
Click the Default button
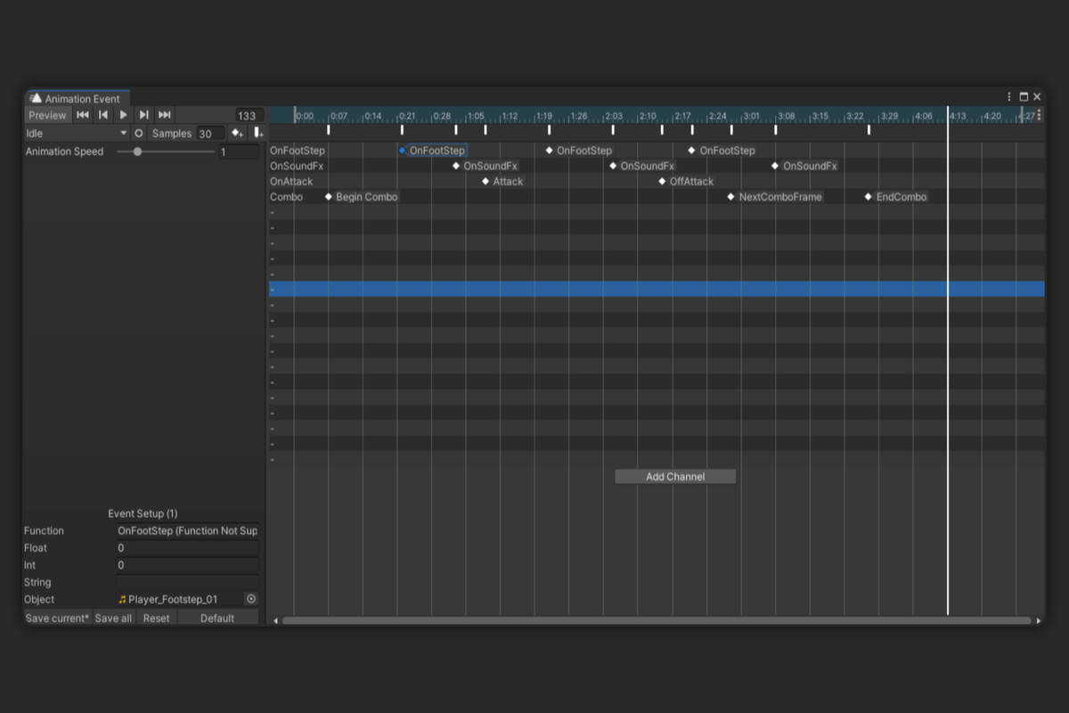pyautogui.click(x=217, y=619)
